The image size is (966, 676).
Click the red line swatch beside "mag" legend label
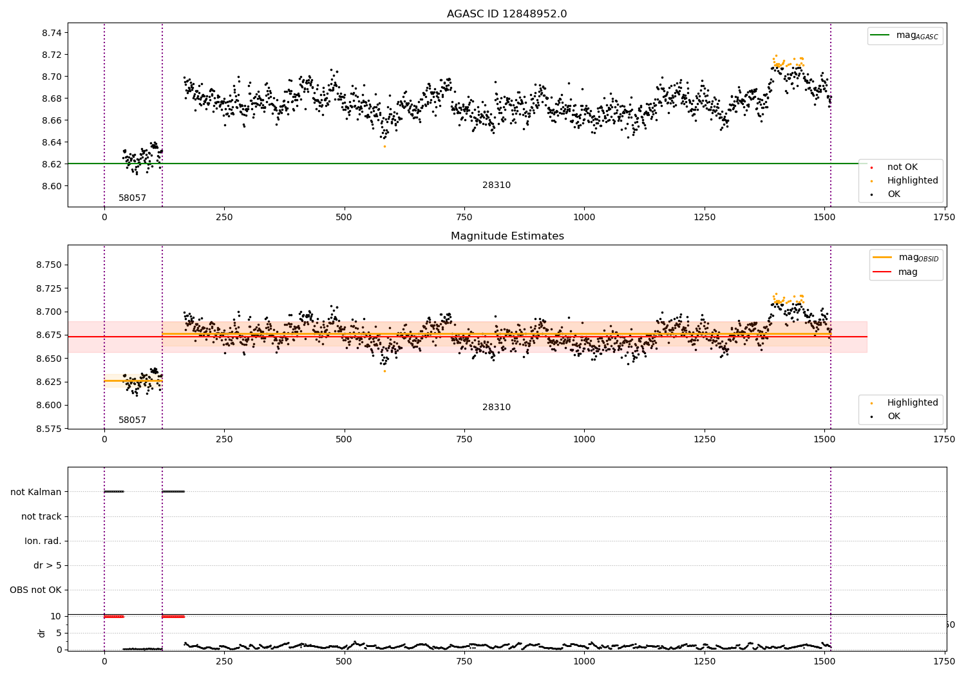(x=882, y=272)
